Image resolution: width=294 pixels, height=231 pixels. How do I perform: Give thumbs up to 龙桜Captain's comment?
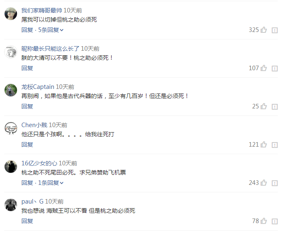pos(264,106)
